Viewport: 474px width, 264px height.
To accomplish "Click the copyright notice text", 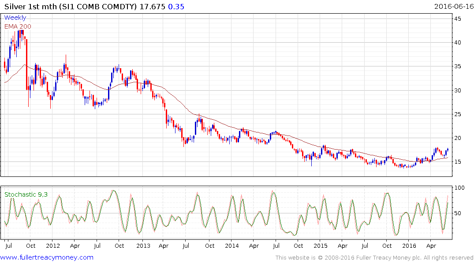I will [x=374, y=258].
